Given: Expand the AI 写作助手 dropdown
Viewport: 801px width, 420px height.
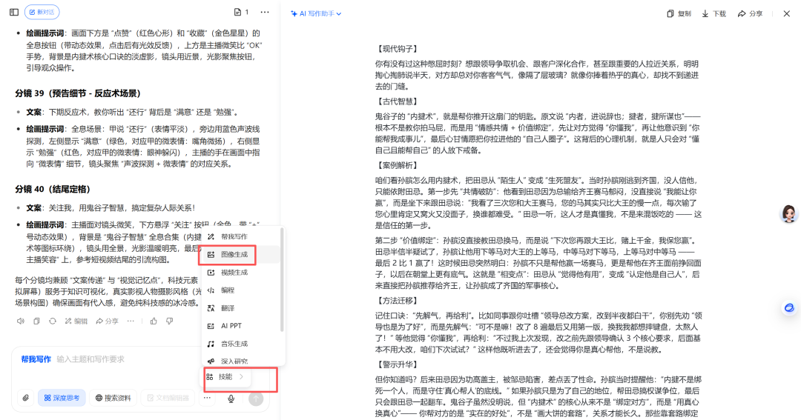Looking at the screenshot, I should point(316,14).
